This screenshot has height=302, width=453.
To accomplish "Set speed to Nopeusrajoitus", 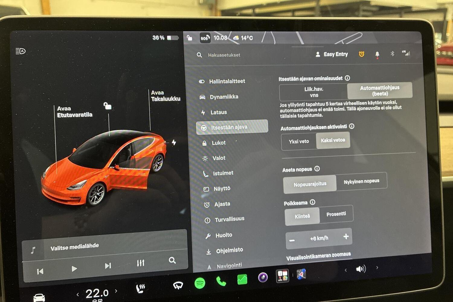I will coord(310,184).
